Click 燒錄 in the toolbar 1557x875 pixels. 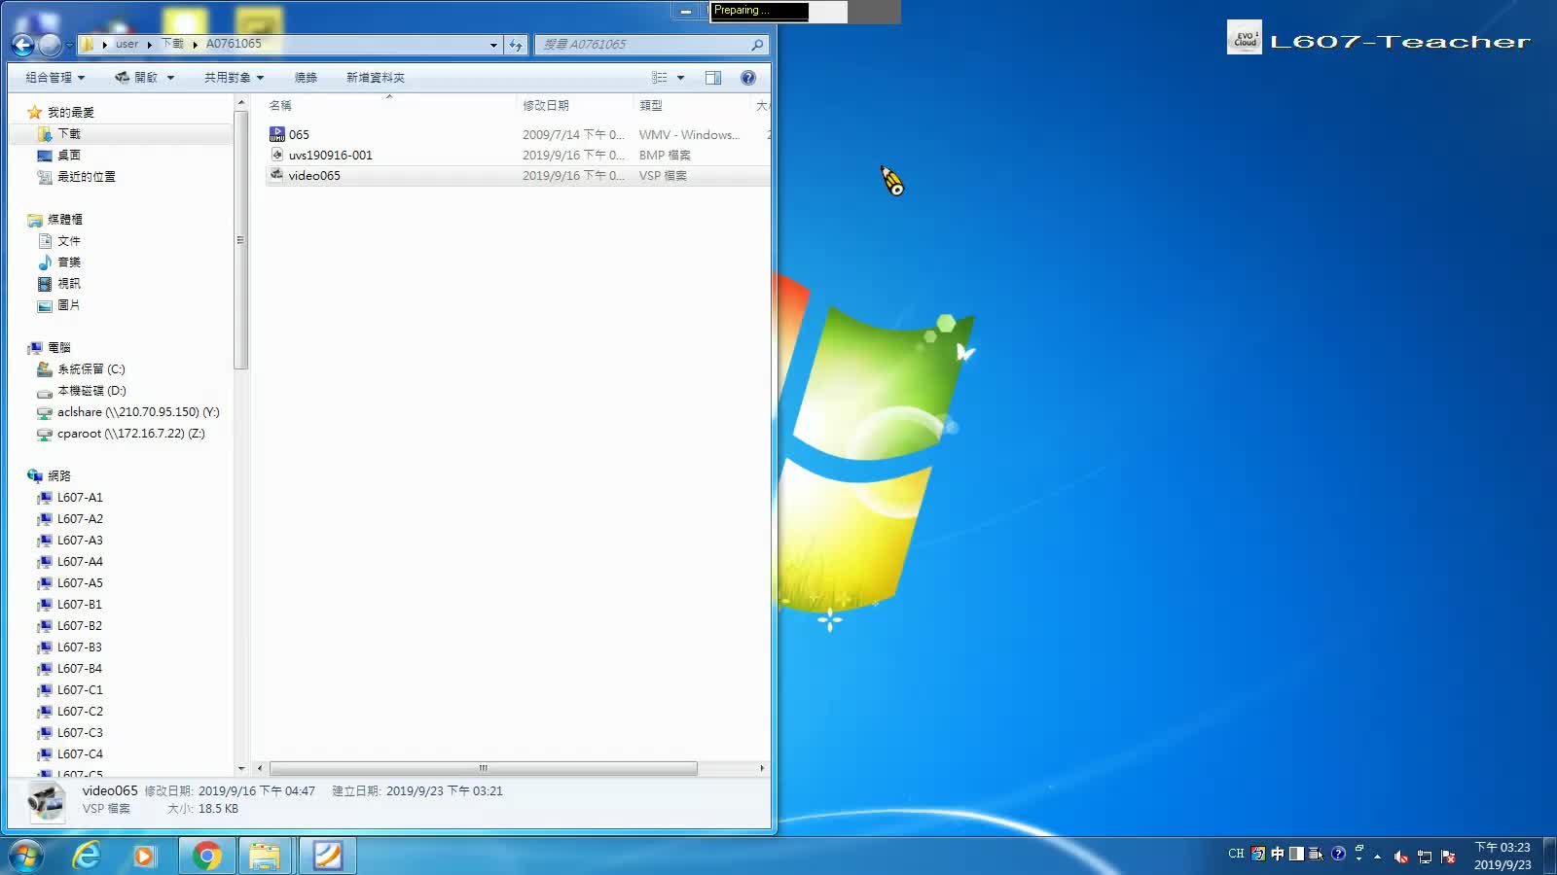(x=306, y=78)
